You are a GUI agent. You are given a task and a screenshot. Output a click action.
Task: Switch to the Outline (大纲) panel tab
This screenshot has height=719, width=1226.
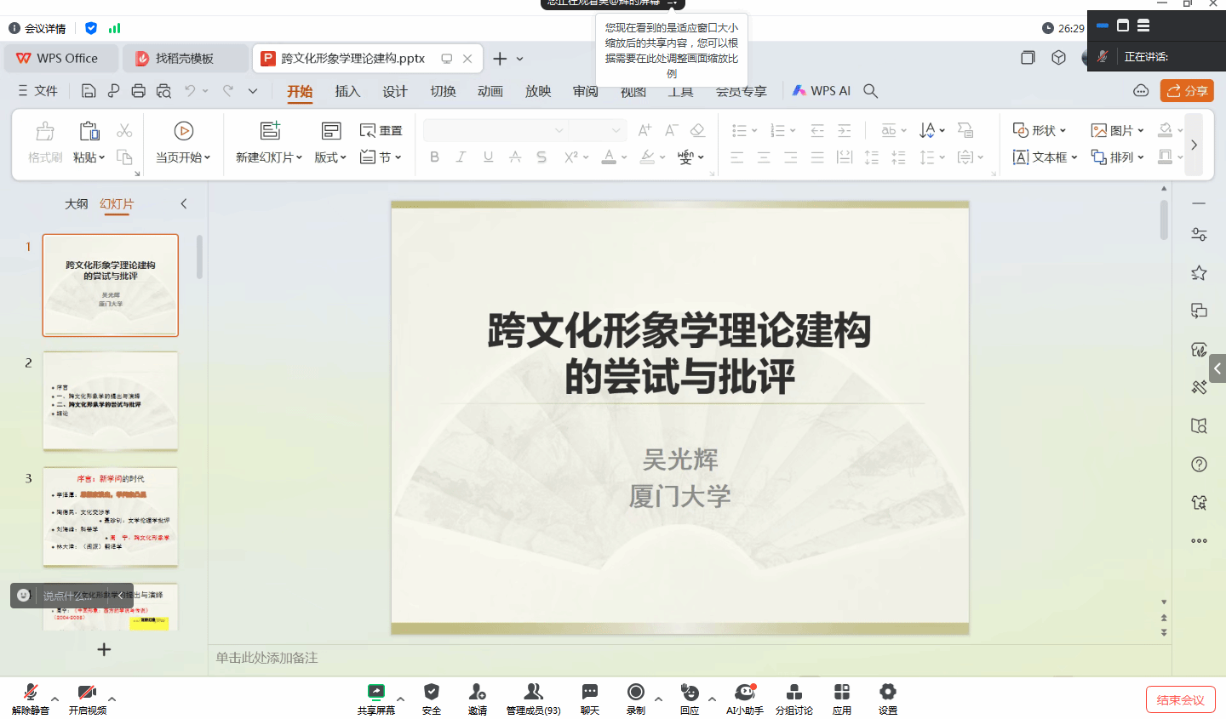pyautogui.click(x=77, y=204)
